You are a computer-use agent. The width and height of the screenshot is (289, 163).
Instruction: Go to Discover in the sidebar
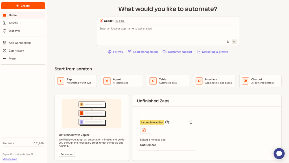tap(23, 31)
